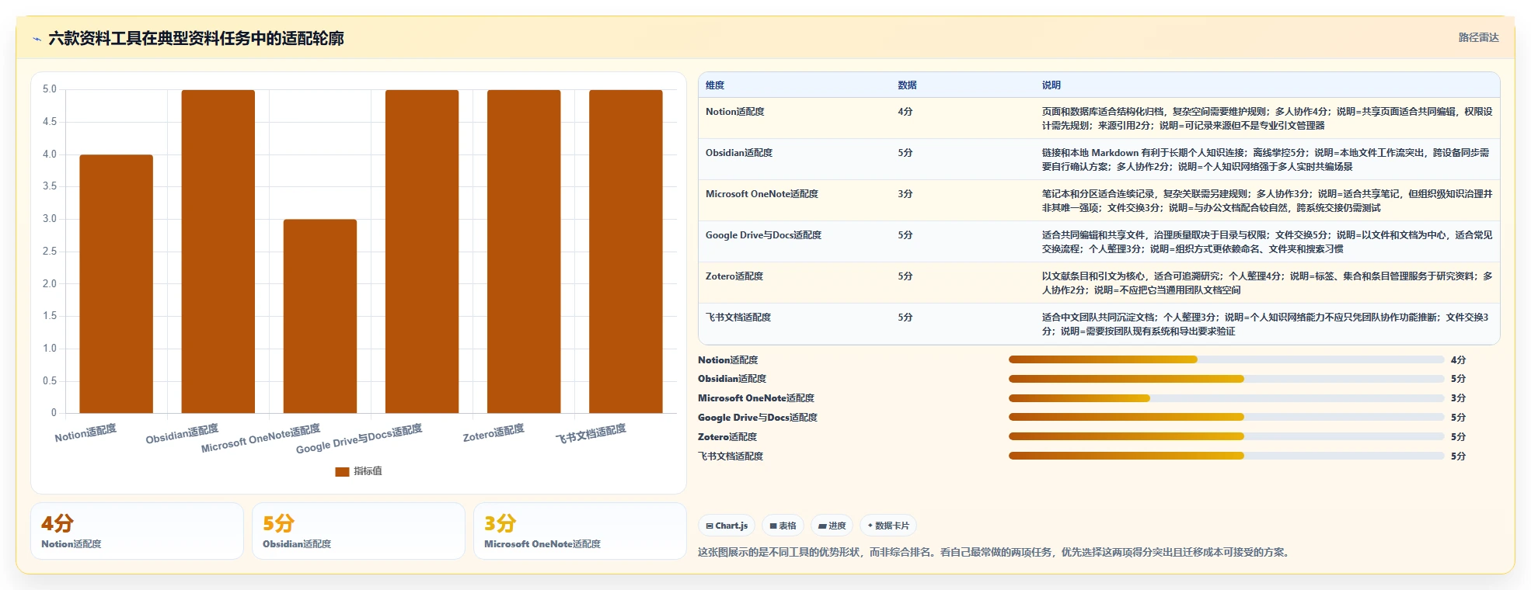Click the Notion适配度 x-axis label
This screenshot has height=590, width=1531.
click(x=85, y=433)
